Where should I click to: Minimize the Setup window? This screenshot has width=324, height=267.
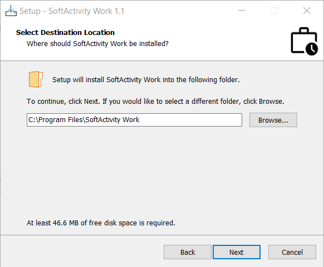point(242,11)
